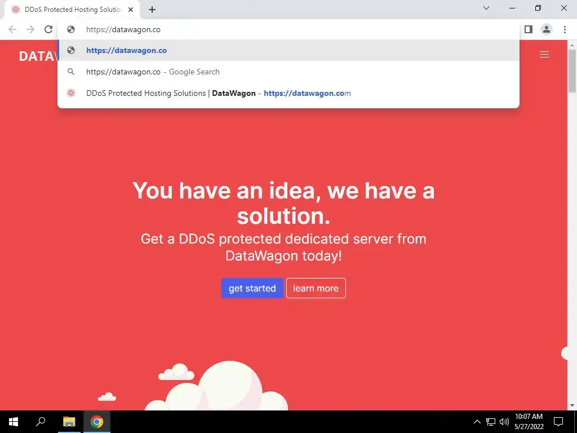The image size is (577, 433).
Task: Click the 'You have an idea' headline
Action: point(283,203)
